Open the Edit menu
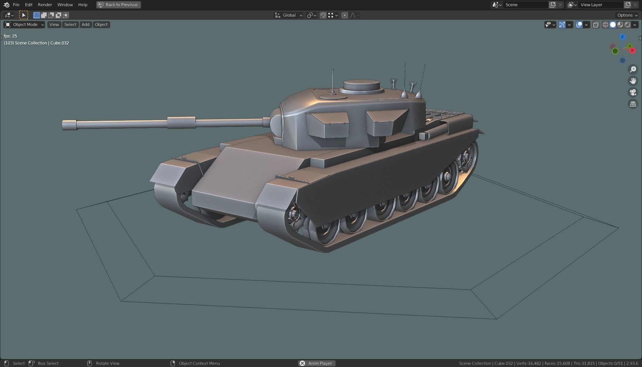The width and height of the screenshot is (642, 367). pyautogui.click(x=29, y=5)
